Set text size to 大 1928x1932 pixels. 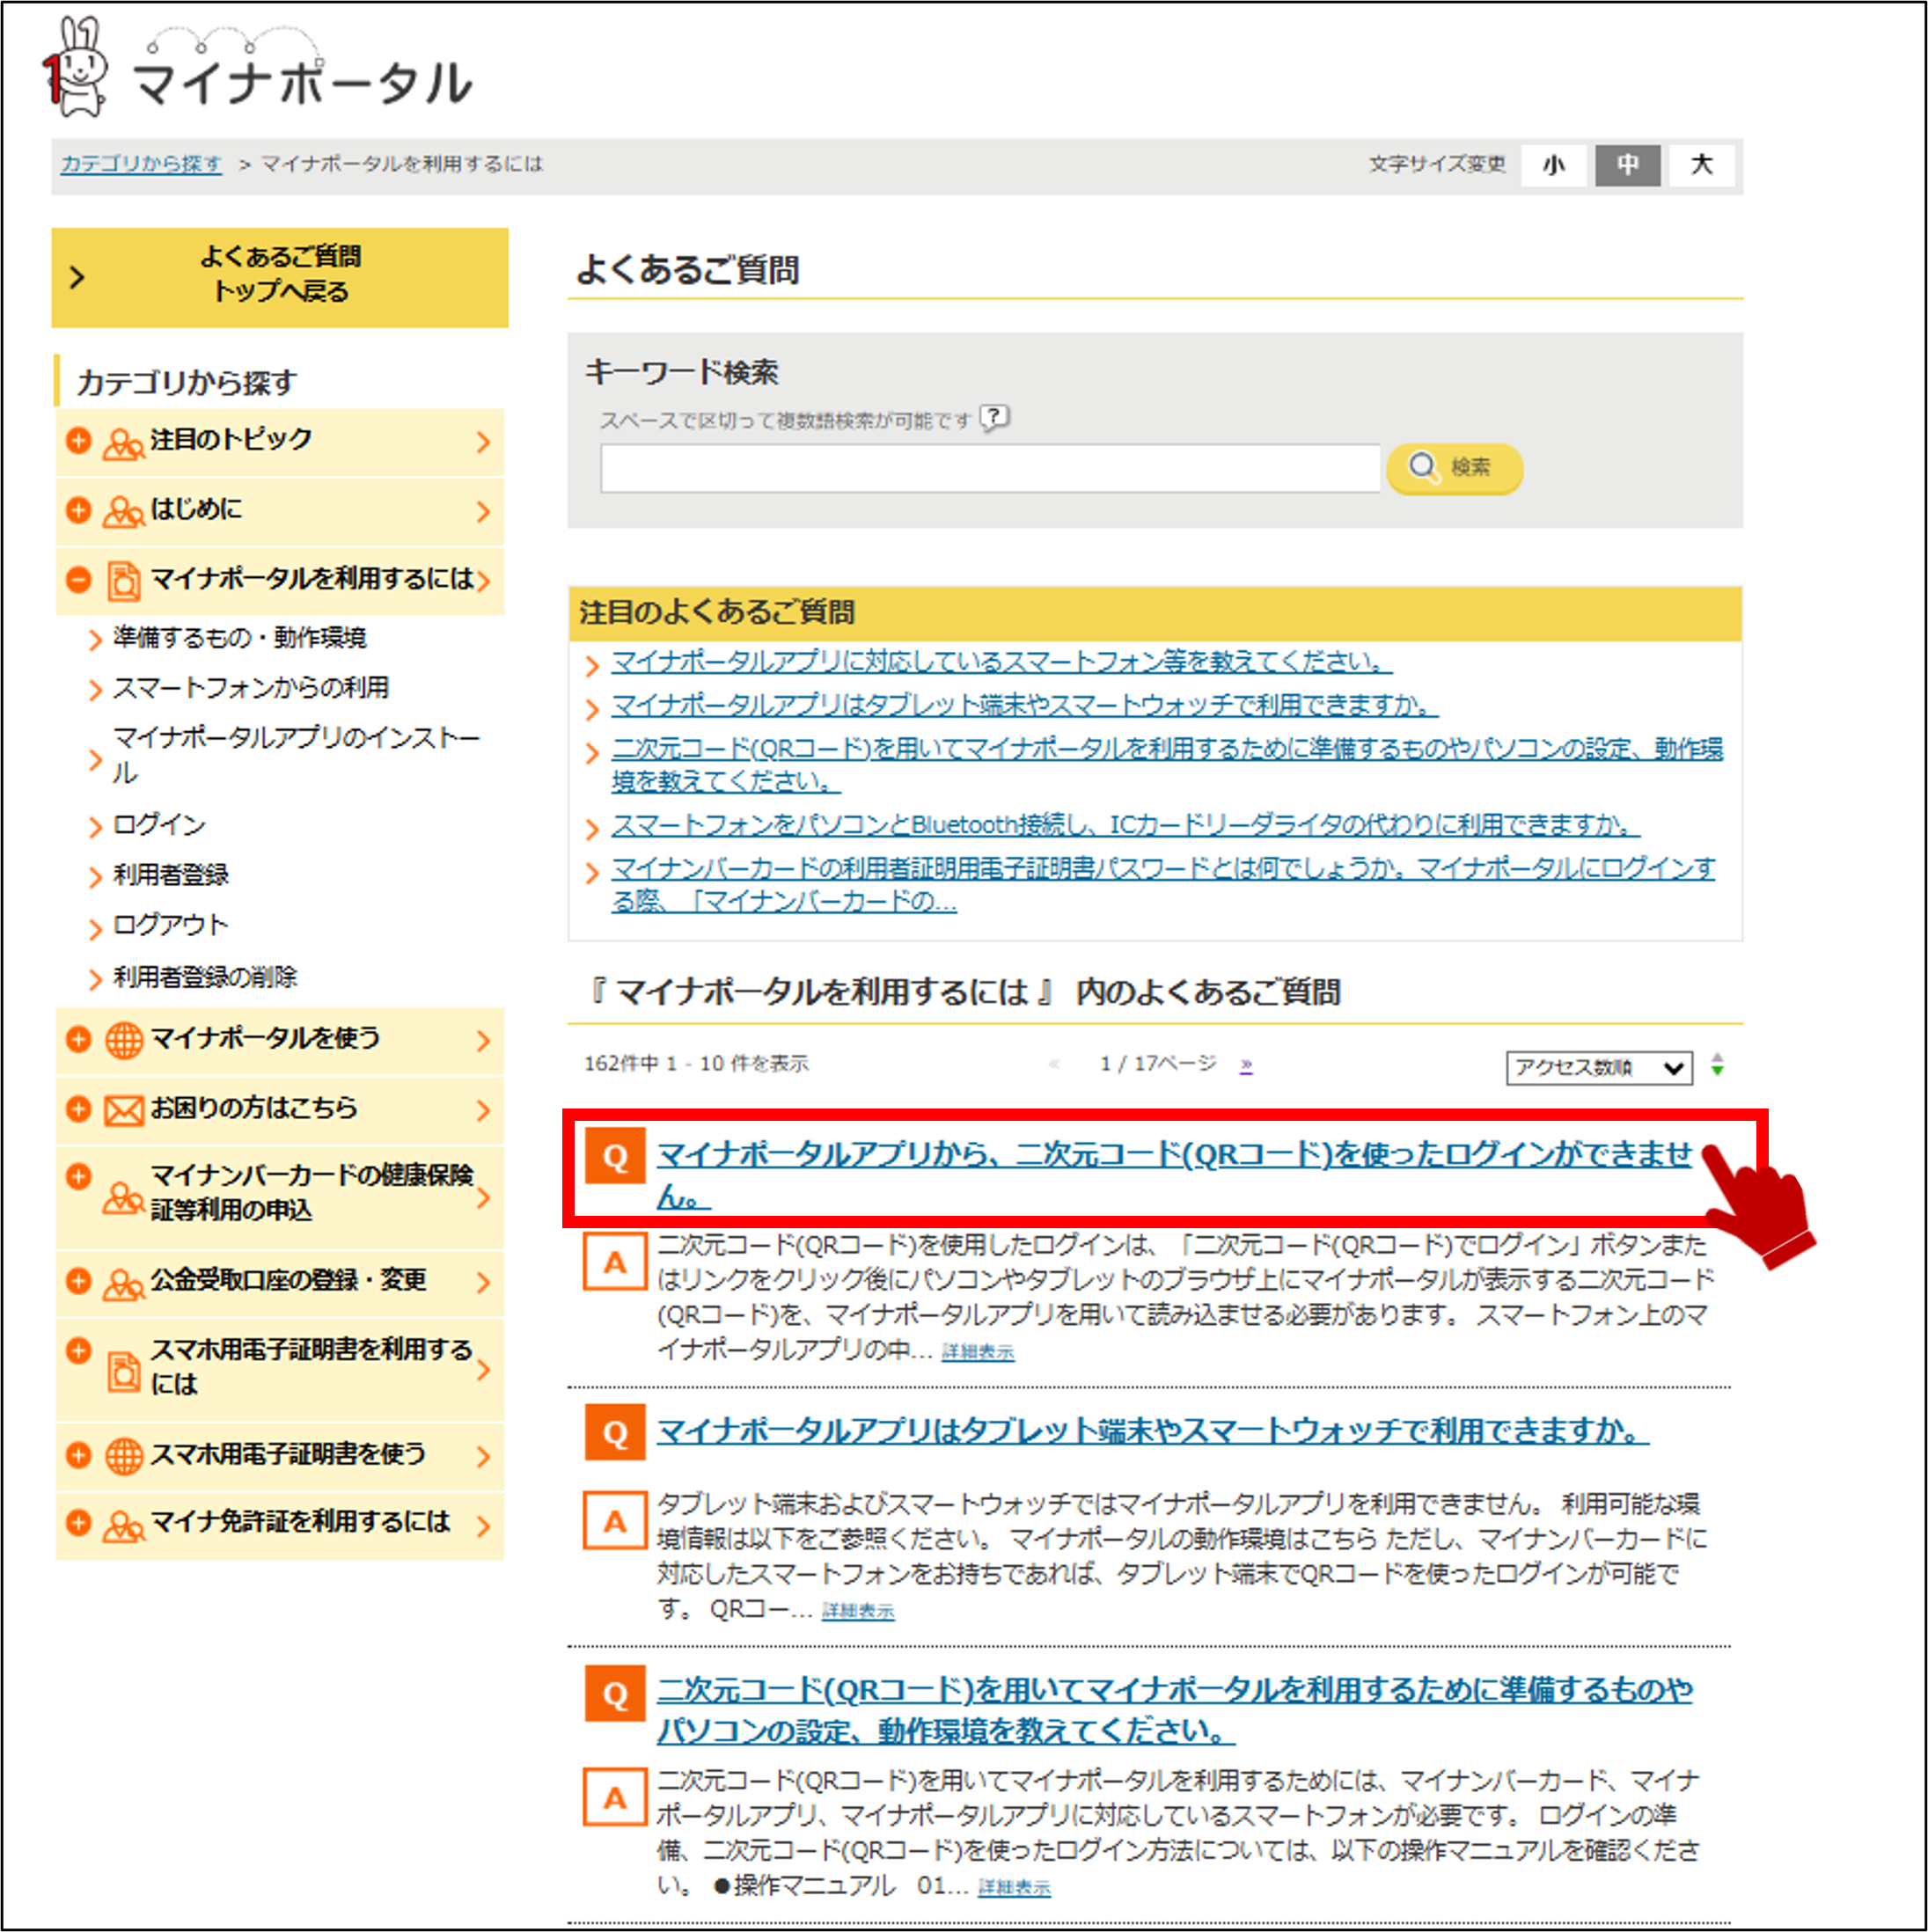pyautogui.click(x=1701, y=165)
